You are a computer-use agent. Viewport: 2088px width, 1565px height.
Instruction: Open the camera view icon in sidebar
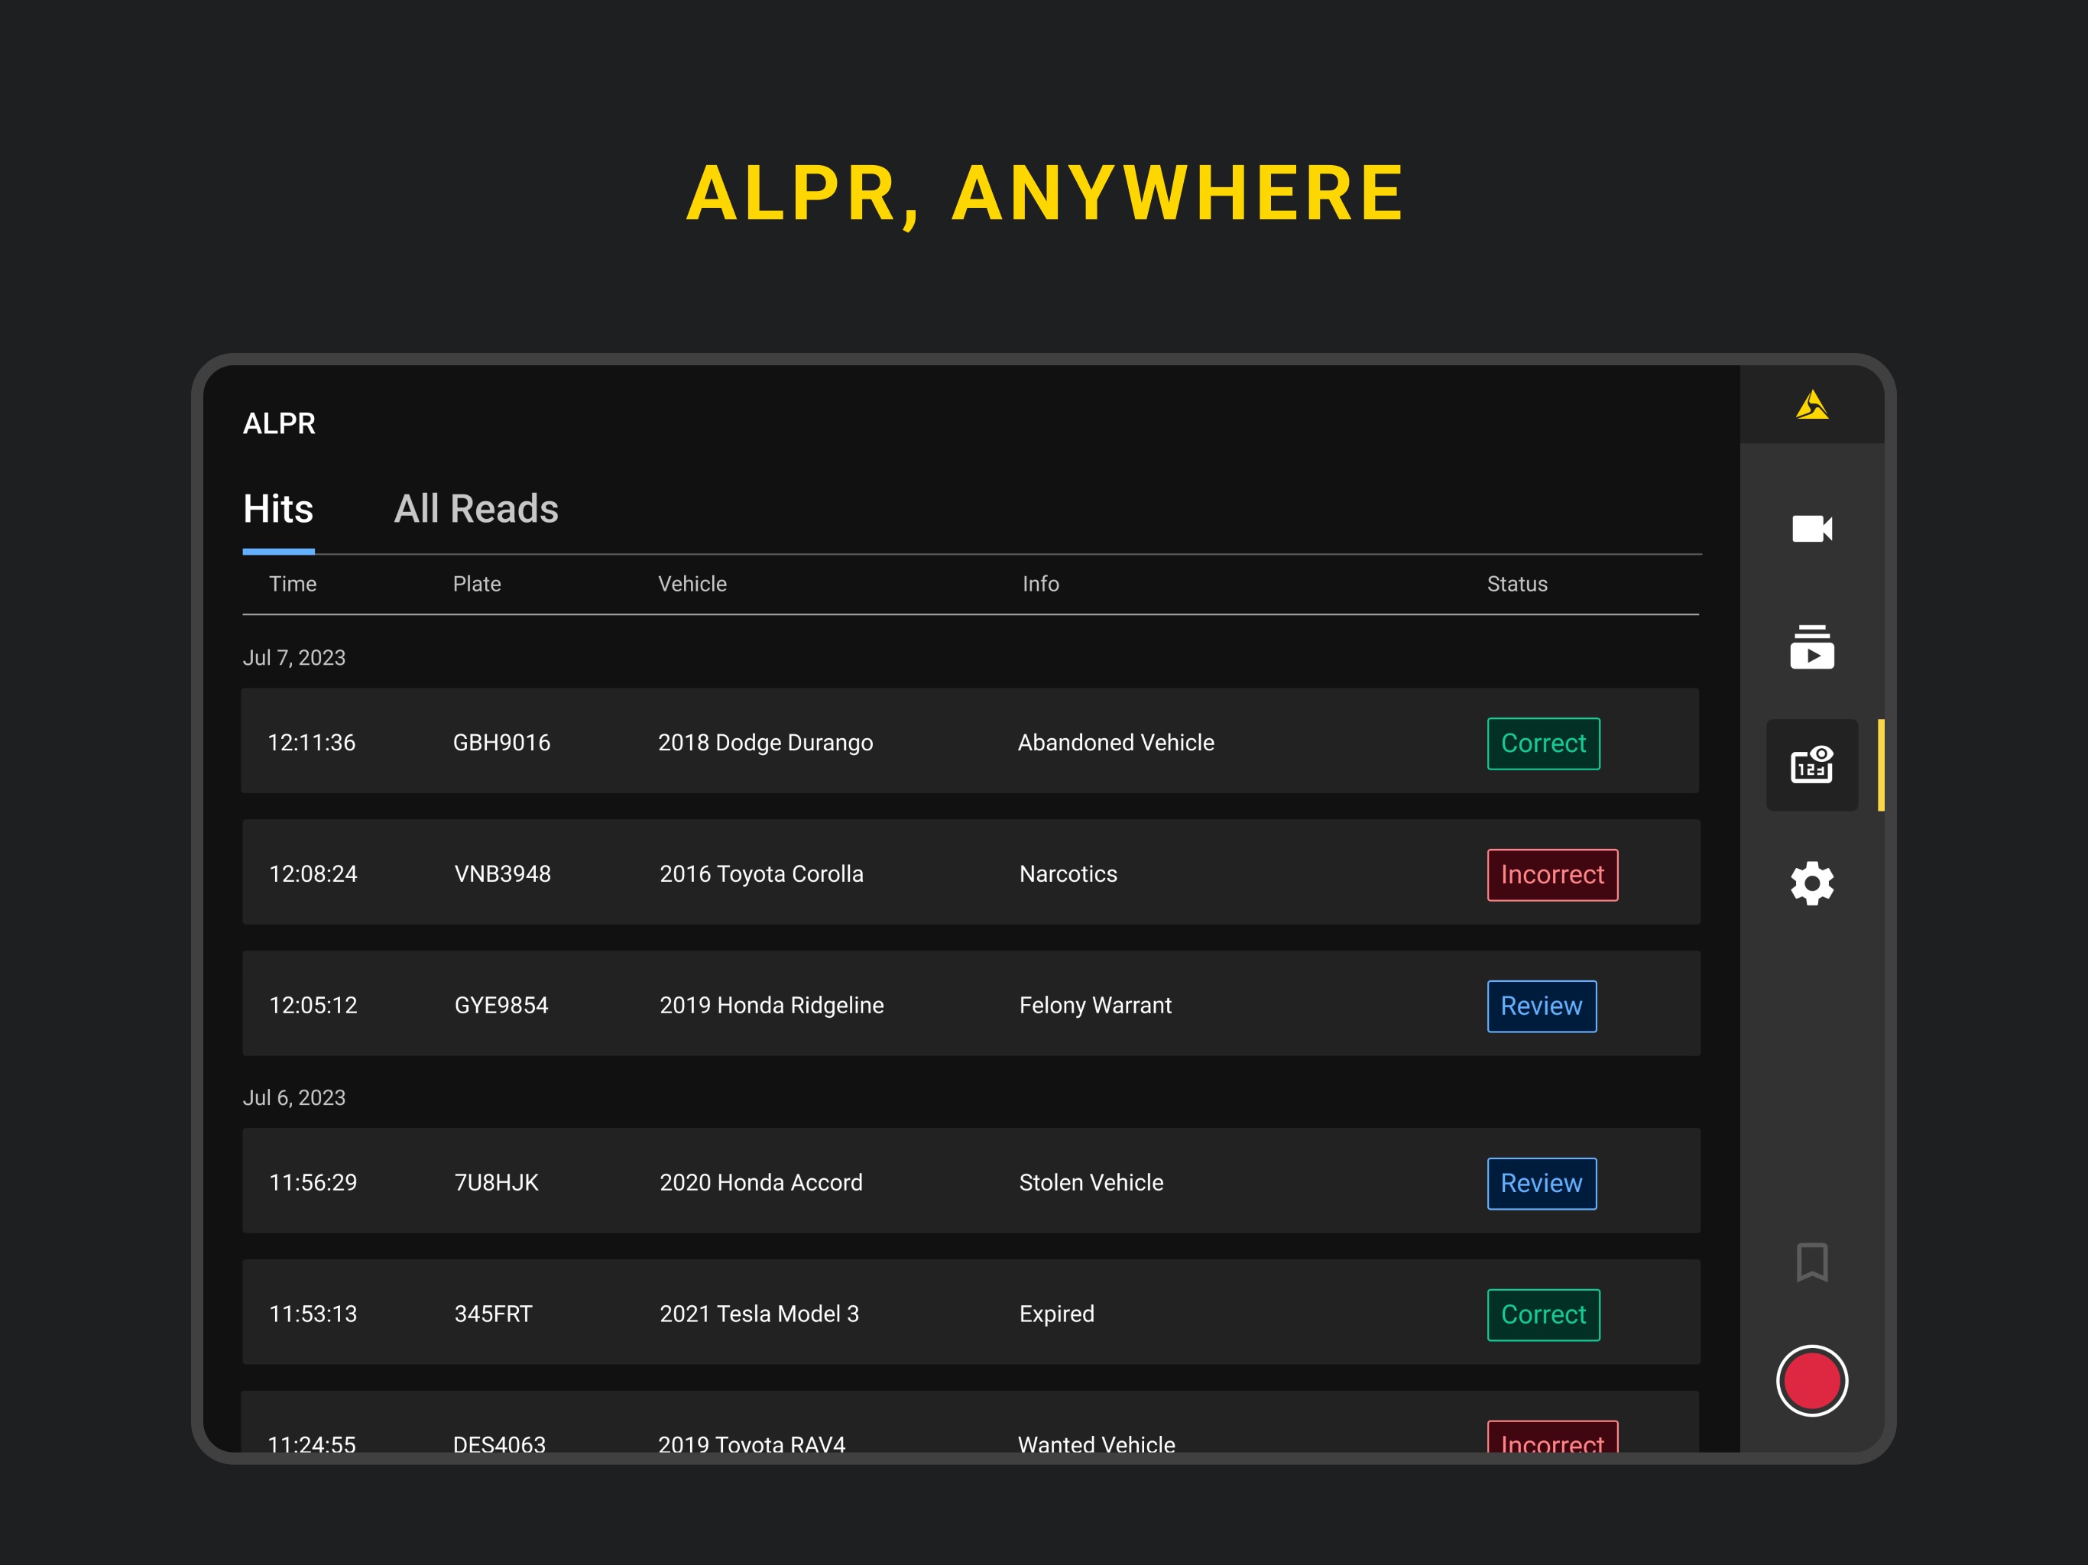[x=1811, y=529]
